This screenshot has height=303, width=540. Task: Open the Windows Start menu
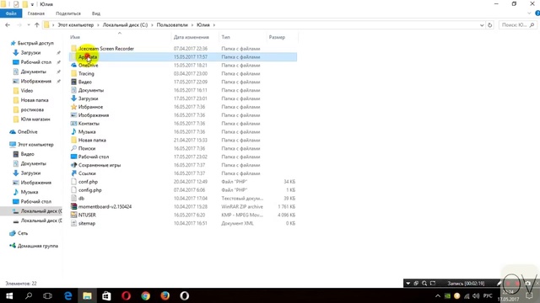click(9, 295)
